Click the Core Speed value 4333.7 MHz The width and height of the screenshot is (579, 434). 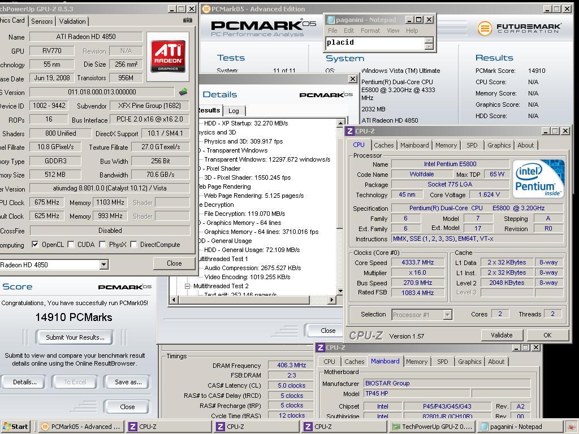418,262
